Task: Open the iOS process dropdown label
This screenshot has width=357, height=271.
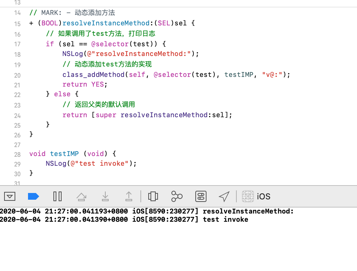Action: pos(264,197)
